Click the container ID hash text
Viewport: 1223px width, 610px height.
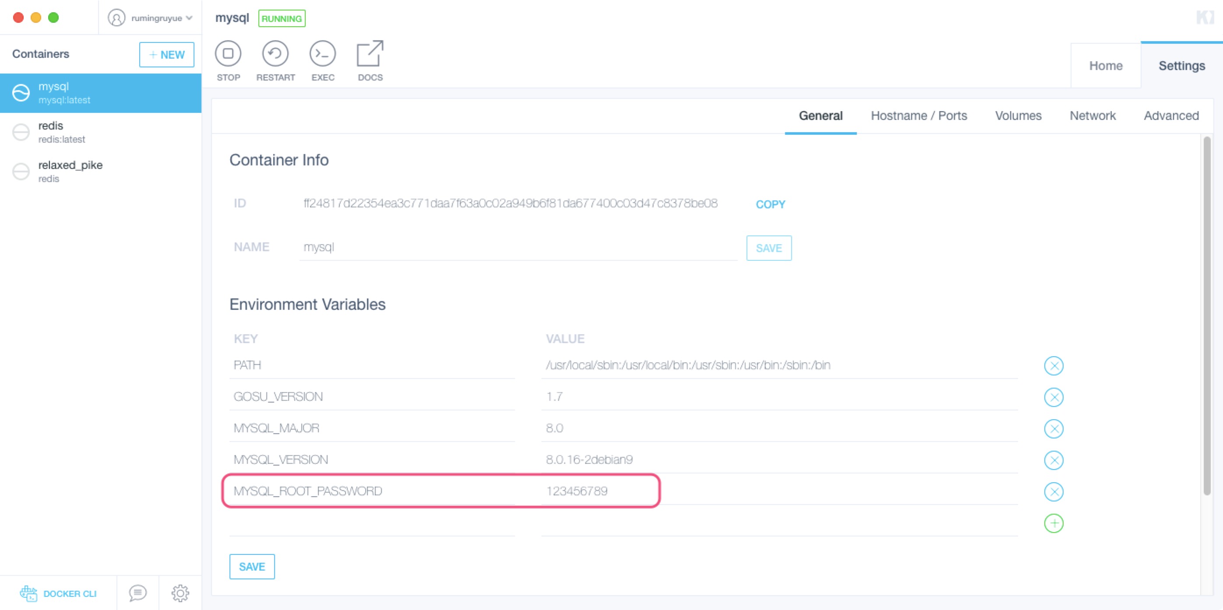coord(511,203)
